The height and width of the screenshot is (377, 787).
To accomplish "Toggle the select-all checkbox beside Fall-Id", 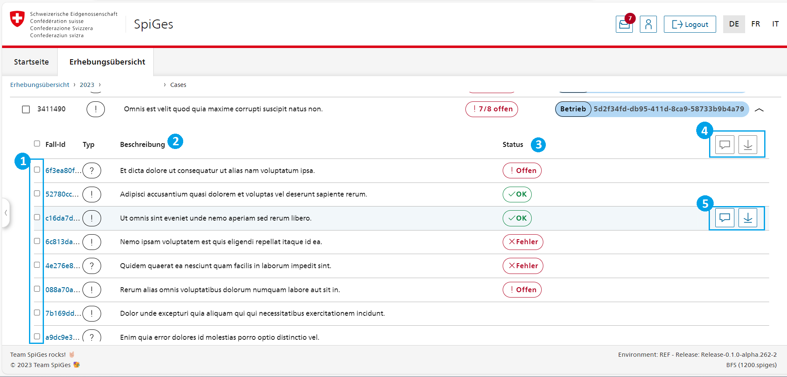I will [x=37, y=144].
